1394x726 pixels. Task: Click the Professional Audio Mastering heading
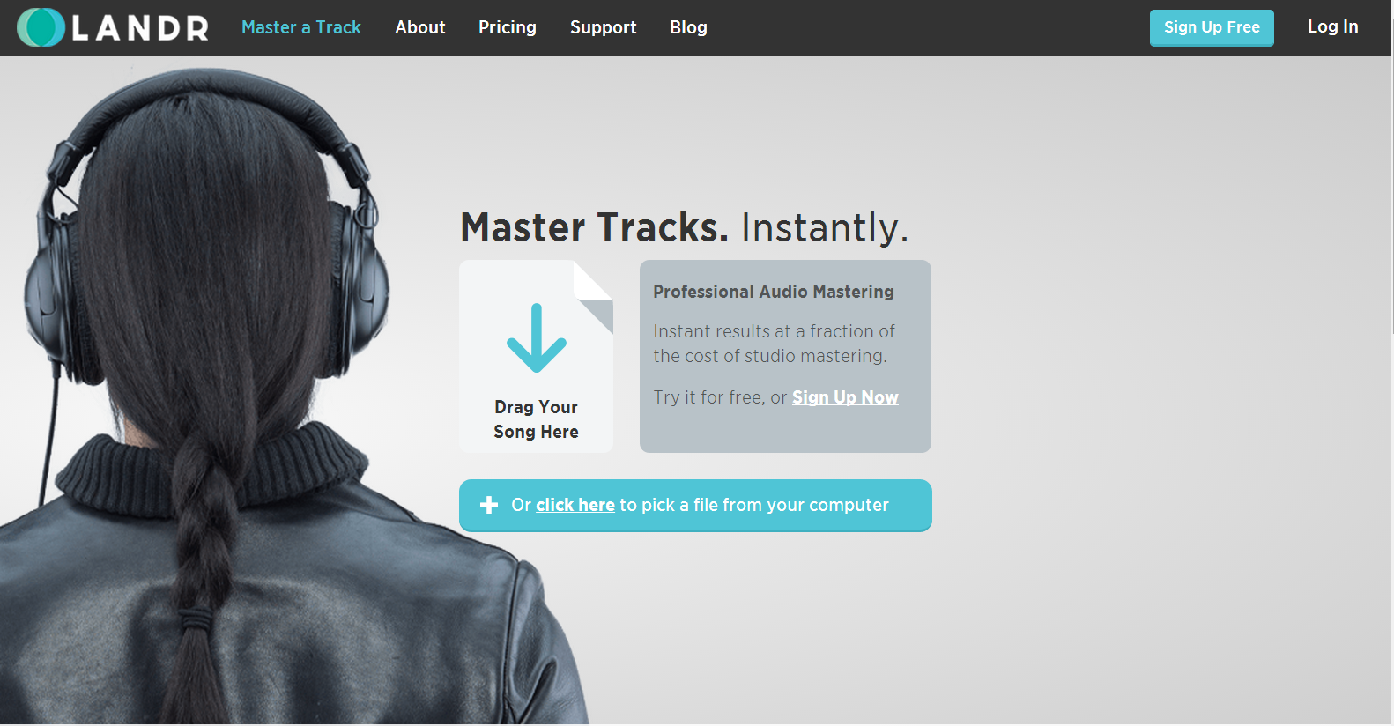[774, 292]
